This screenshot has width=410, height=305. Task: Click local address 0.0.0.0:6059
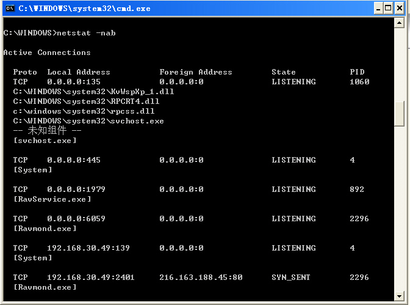click(x=76, y=219)
